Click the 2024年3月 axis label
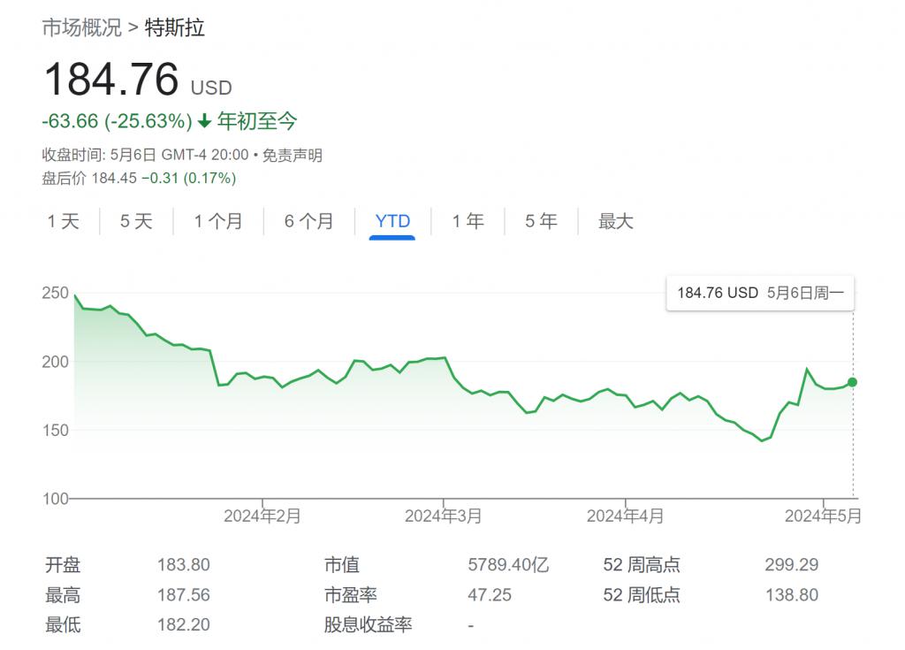The height and width of the screenshot is (650, 905). (x=444, y=516)
